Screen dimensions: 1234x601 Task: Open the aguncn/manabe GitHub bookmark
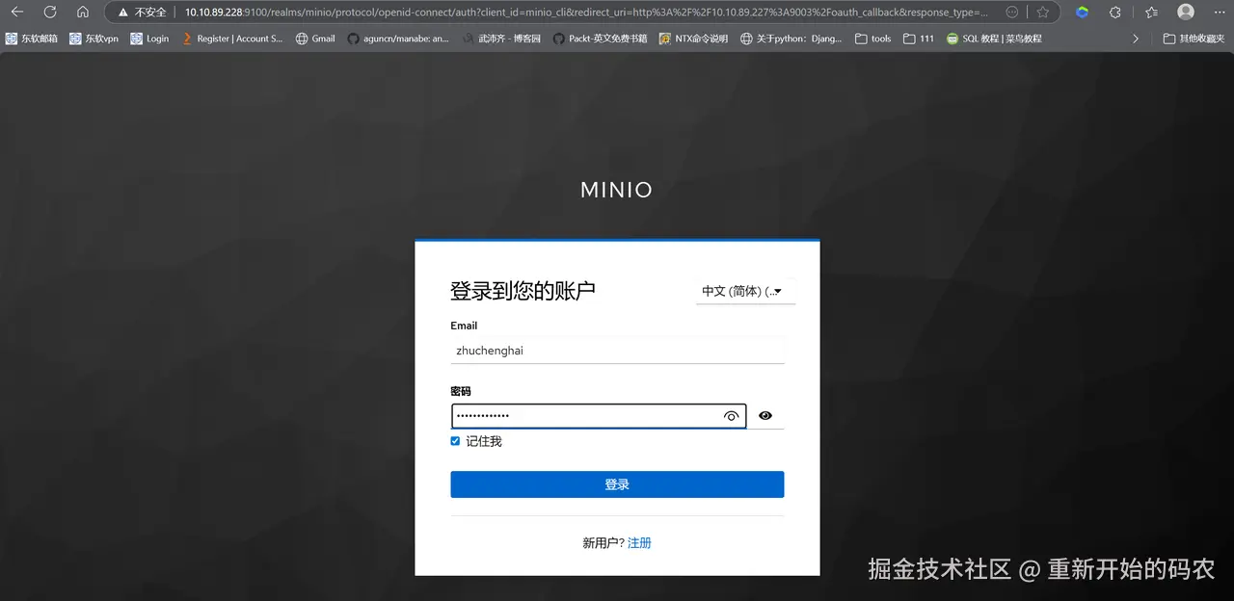pos(398,39)
